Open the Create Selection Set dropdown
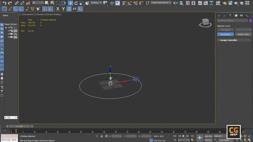 coord(161,3)
